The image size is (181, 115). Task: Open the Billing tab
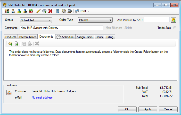coord(110,37)
